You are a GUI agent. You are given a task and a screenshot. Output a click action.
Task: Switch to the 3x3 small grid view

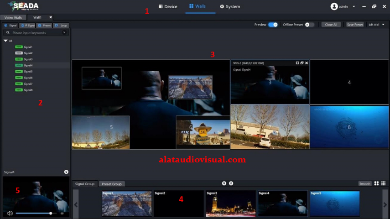click(x=383, y=183)
